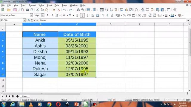Click the Undo arrow
Screen dimensions: 191x107
[64, 10]
